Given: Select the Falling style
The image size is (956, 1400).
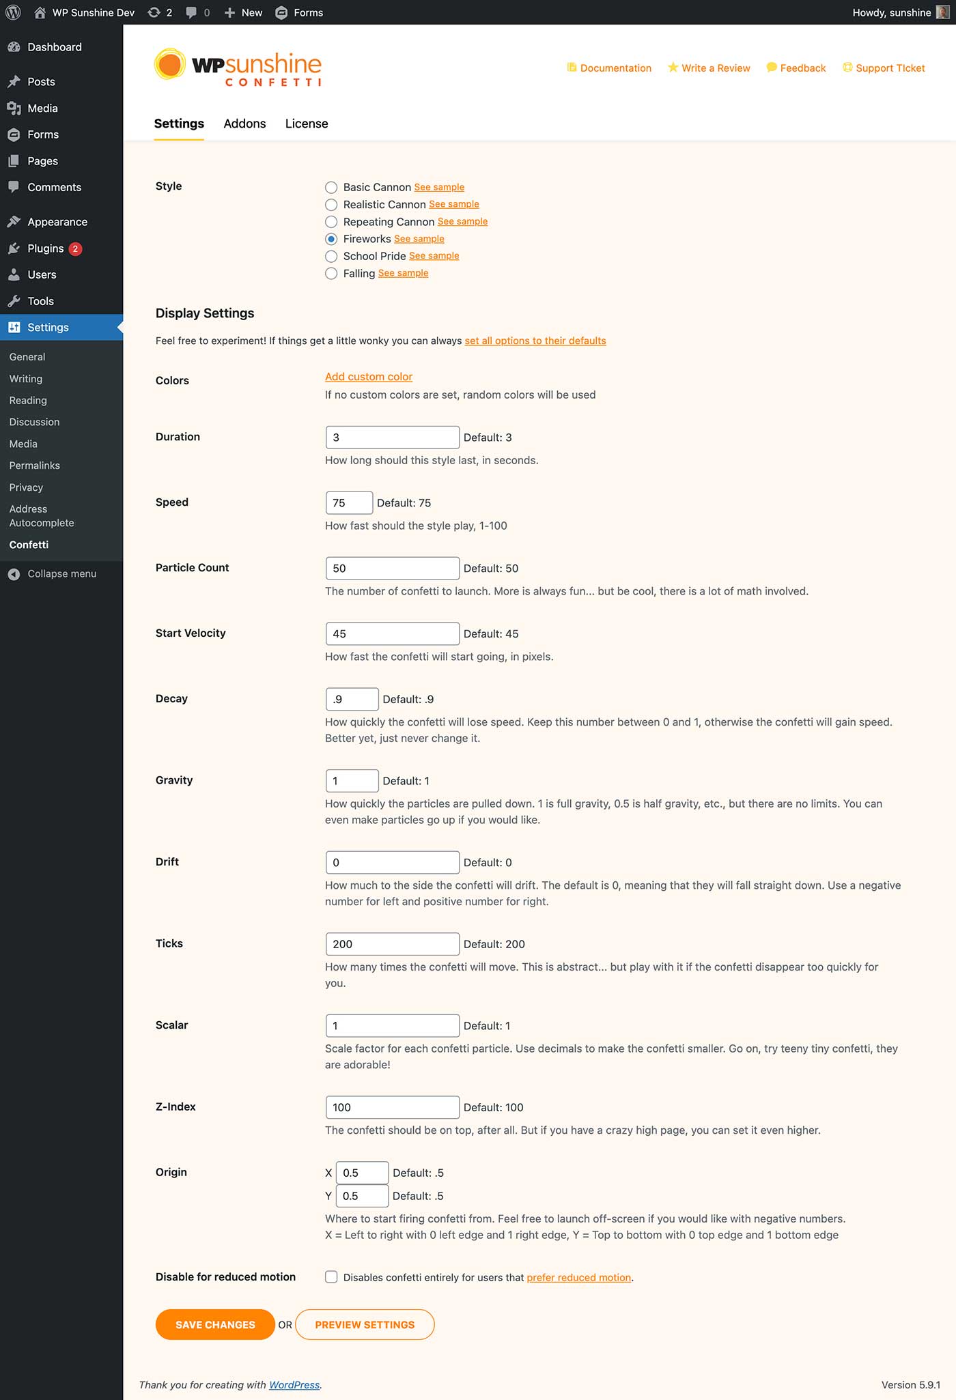Looking at the screenshot, I should [331, 274].
